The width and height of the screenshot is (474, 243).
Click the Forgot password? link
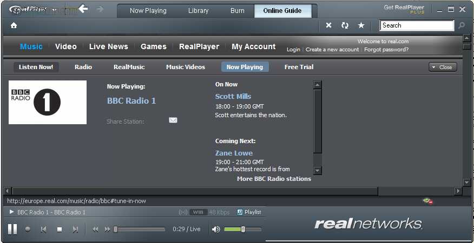(386, 50)
